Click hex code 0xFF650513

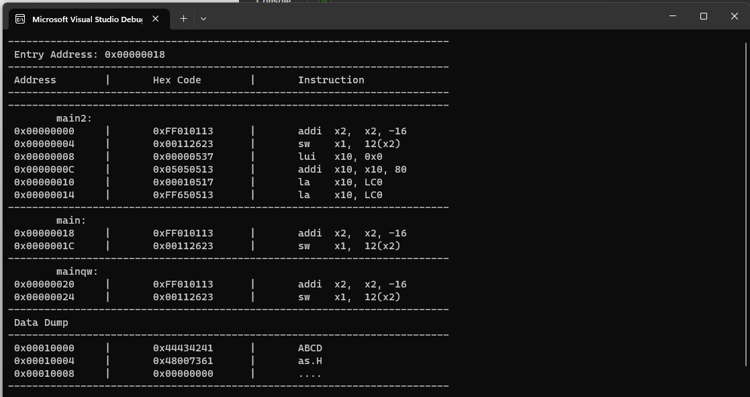[x=183, y=195]
